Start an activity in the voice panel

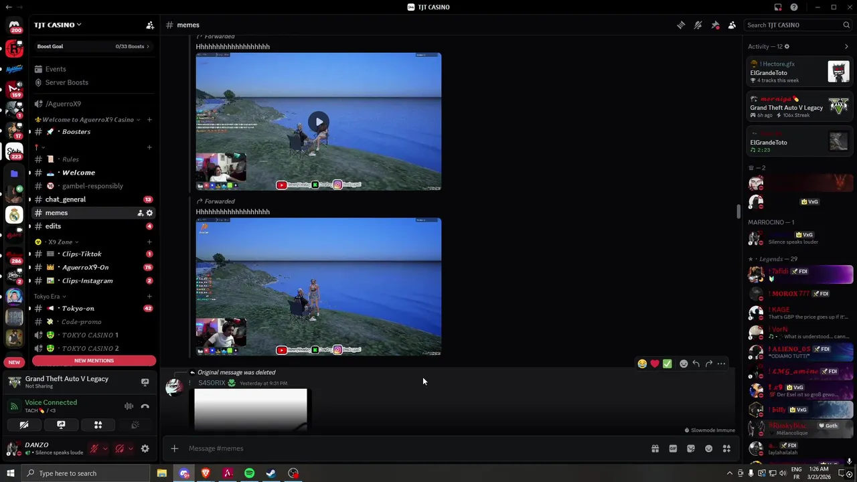tap(98, 424)
